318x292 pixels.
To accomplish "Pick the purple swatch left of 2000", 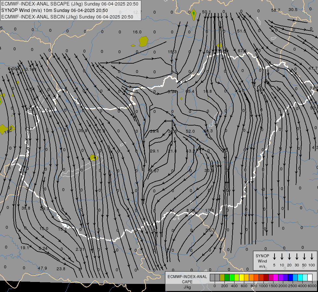I will (x=280, y=278).
